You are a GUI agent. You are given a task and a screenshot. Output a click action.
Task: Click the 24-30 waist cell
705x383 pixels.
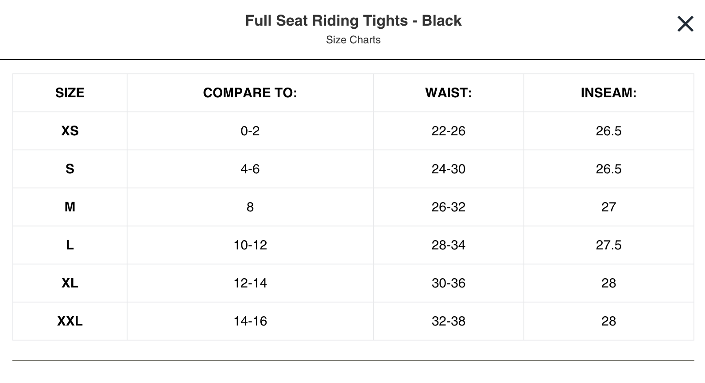(448, 169)
